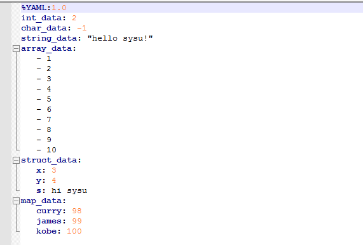Screen dimensions: 363x245
Task: Click array item - 2
Action: pos(44,69)
